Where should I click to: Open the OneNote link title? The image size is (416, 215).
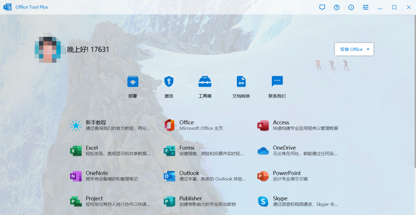pos(97,173)
